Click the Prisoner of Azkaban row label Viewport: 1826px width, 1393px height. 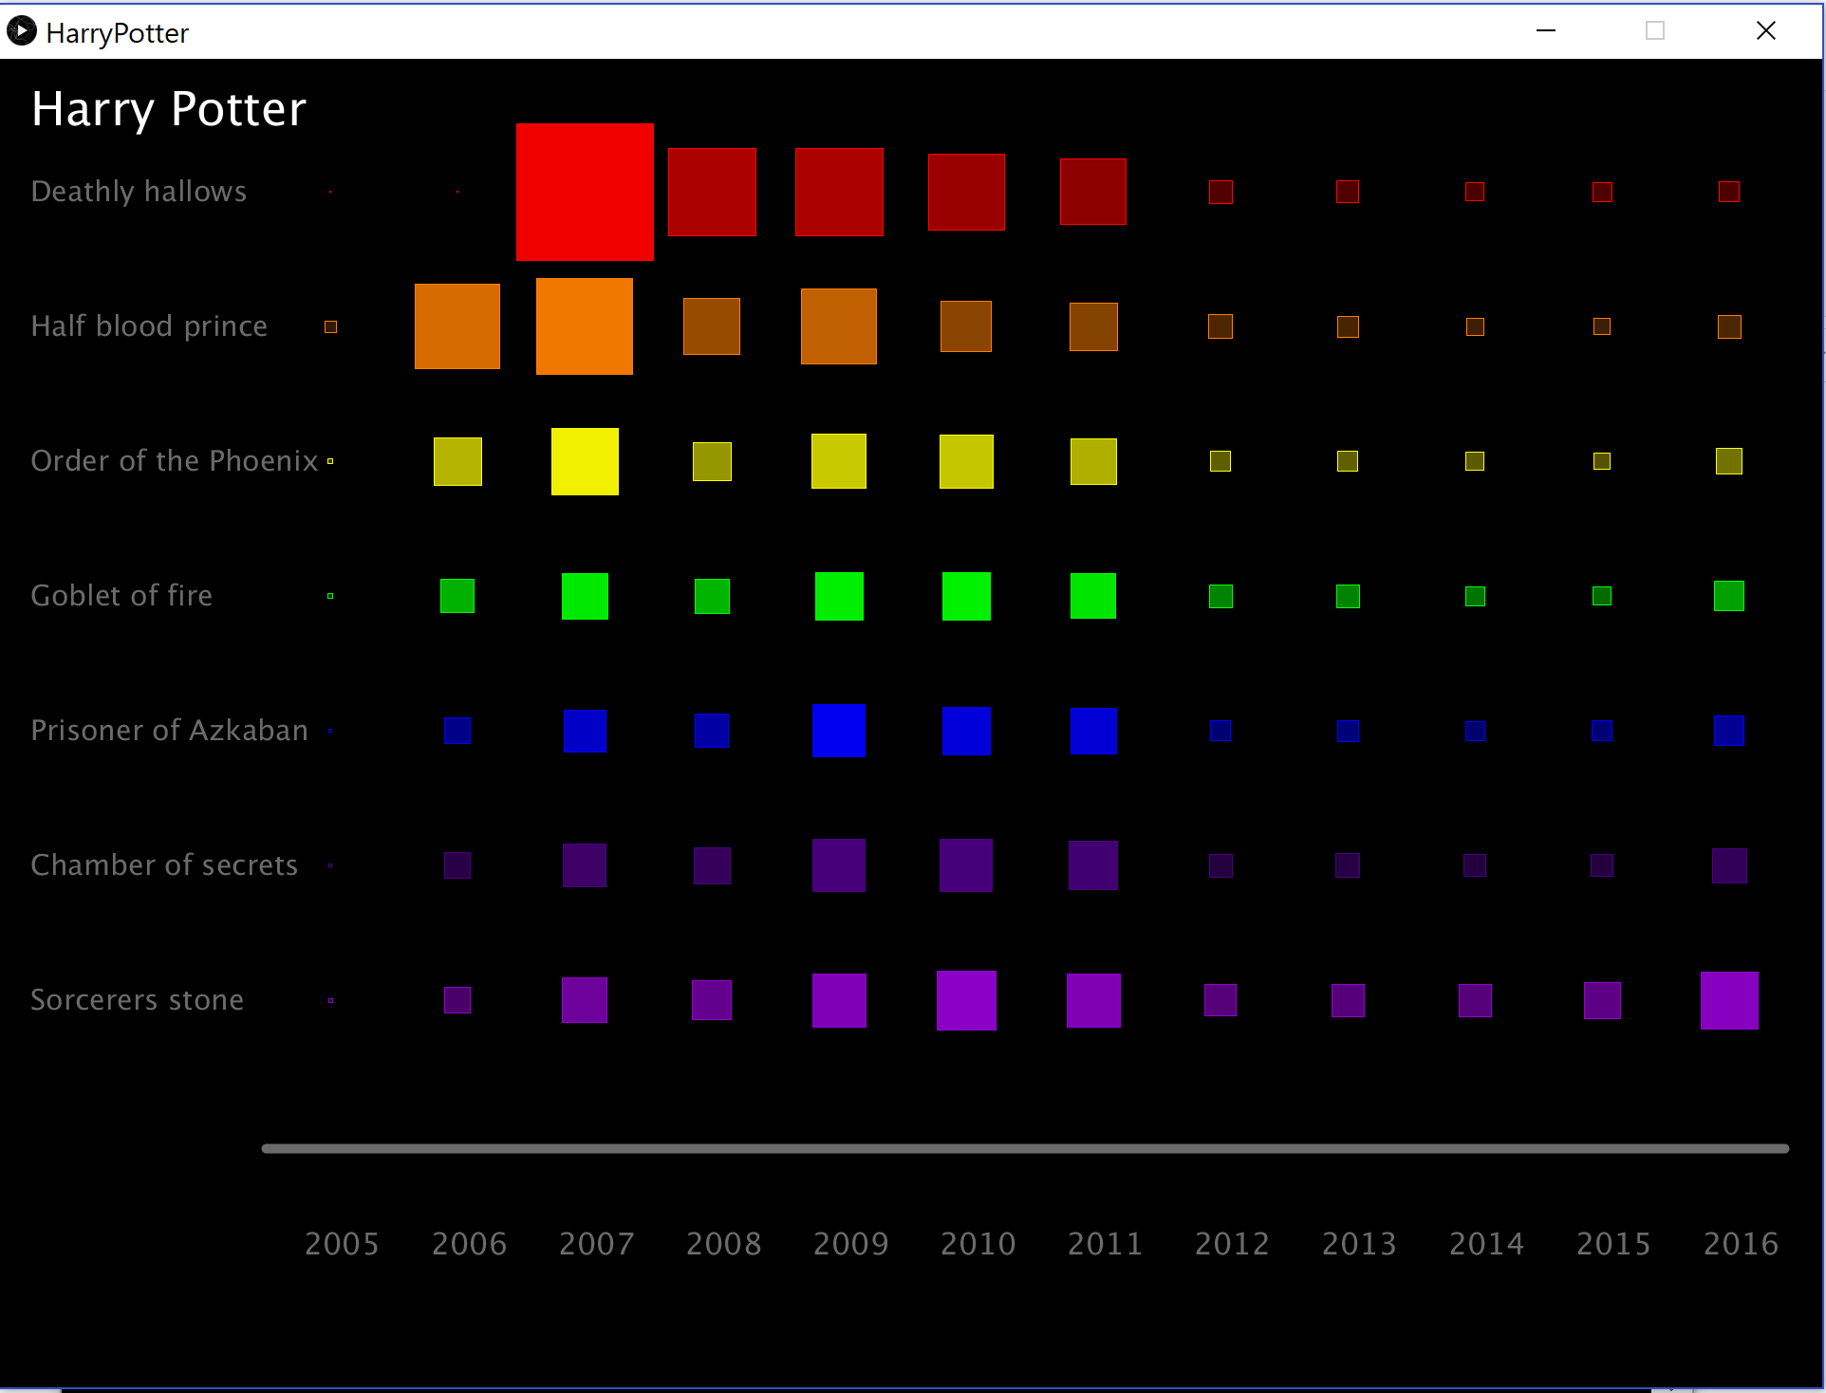pyautogui.click(x=170, y=731)
